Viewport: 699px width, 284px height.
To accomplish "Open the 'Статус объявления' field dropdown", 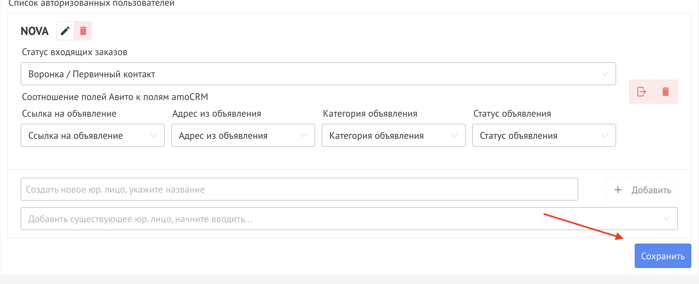I will click(x=544, y=135).
